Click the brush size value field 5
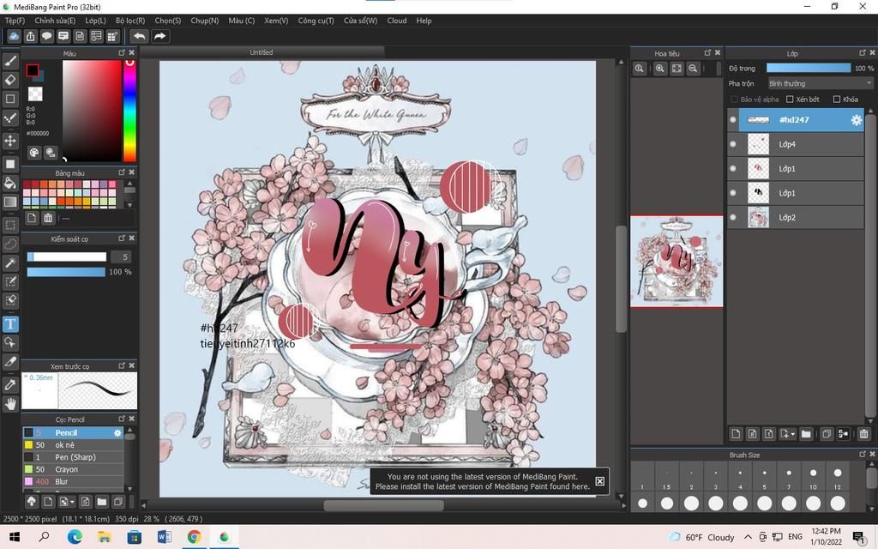This screenshot has height=549, width=878. click(122, 257)
